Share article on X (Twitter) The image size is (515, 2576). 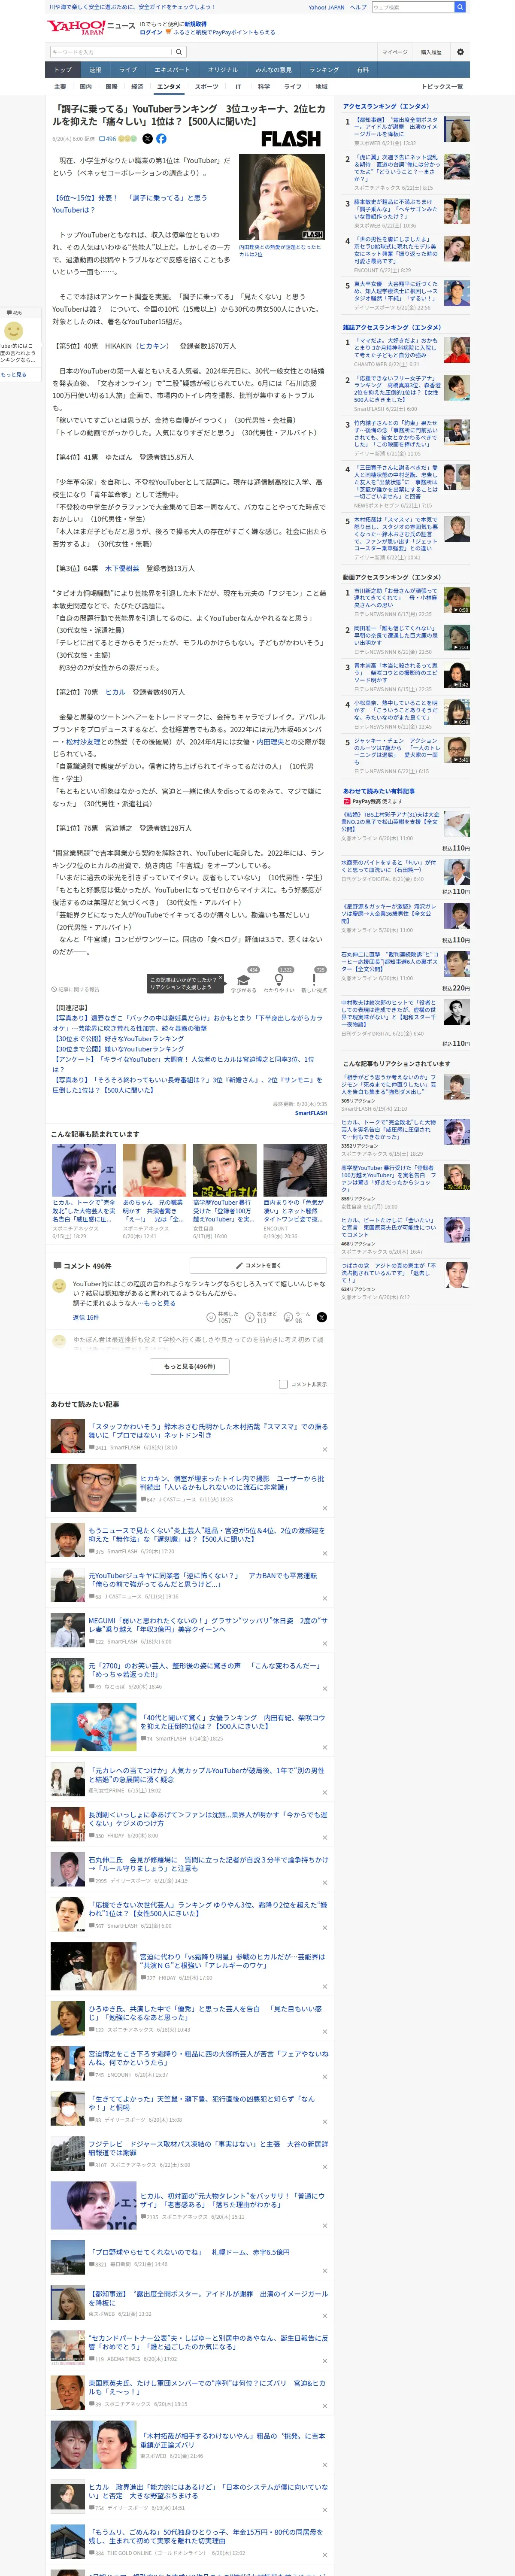147,139
